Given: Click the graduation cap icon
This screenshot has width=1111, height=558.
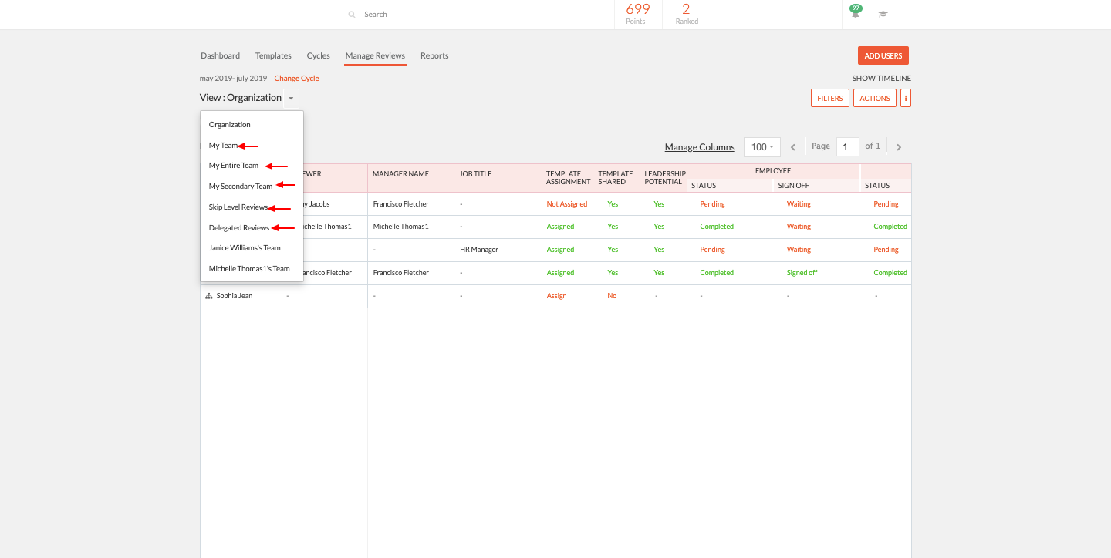Looking at the screenshot, I should pyautogui.click(x=883, y=14).
